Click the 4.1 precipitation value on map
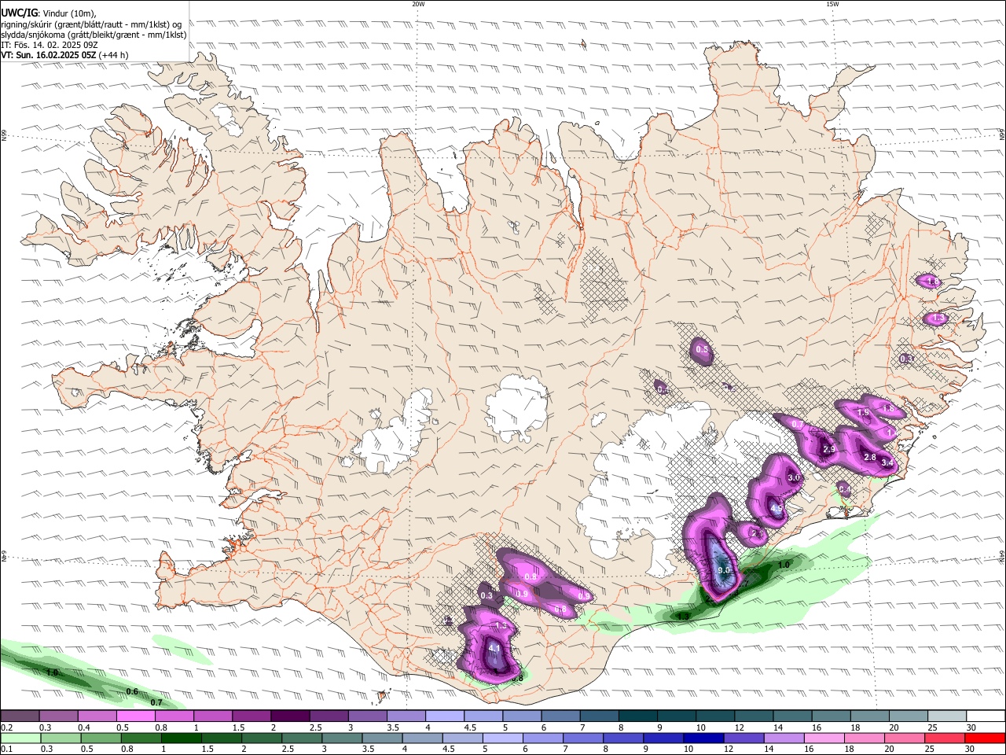This screenshot has height=755, width=1006. click(x=494, y=648)
